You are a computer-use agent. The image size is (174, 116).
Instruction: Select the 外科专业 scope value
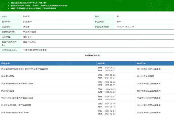pyautogui.click(x=27, y=37)
